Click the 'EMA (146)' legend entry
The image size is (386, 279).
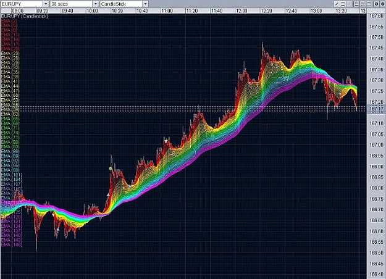pos(11,245)
